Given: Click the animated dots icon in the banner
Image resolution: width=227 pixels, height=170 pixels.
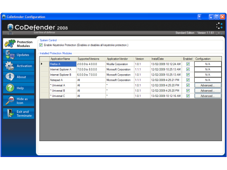Looking at the screenshot, I should pyautogui.click(x=219, y=26).
